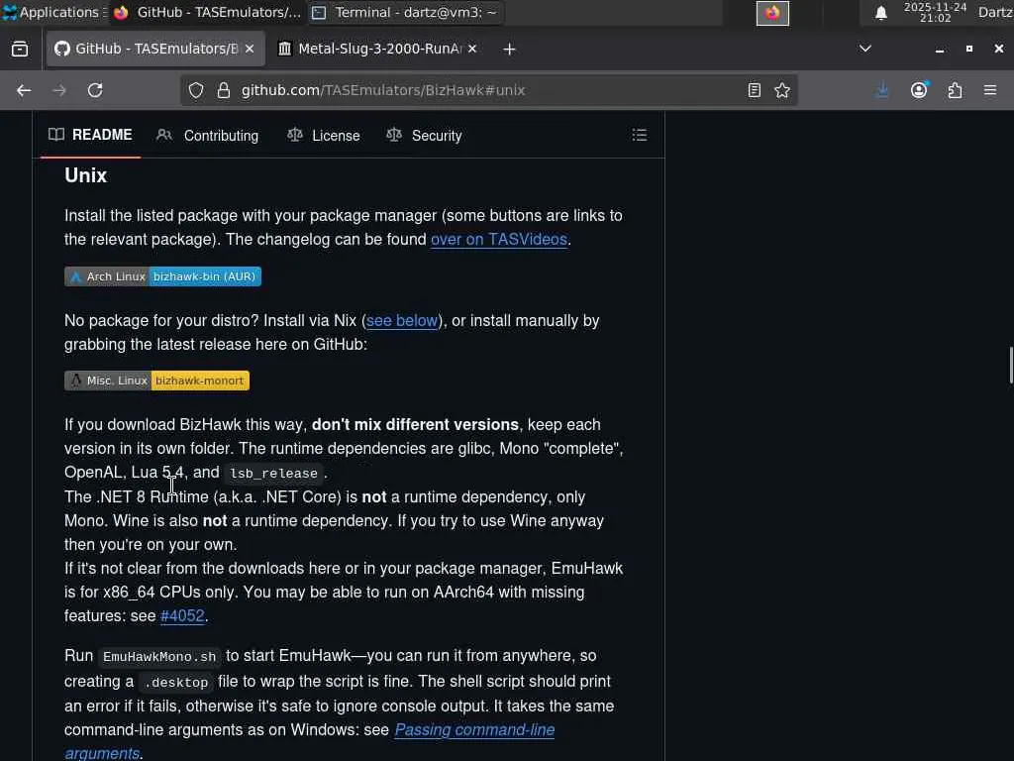Open the Firefox downloads panel

click(x=882, y=90)
